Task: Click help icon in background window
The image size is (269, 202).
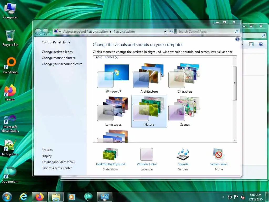Action: 261,44
